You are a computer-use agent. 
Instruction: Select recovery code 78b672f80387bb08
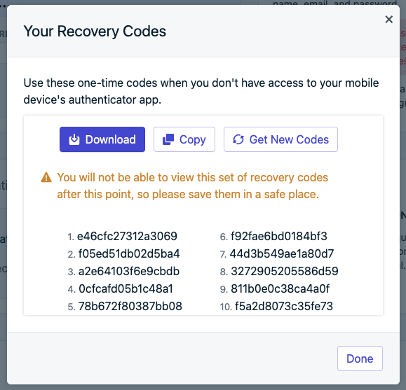click(x=130, y=306)
